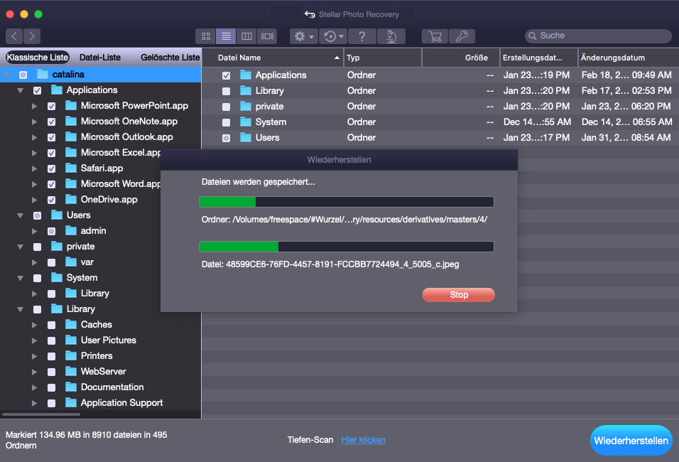Click the Applications folder icon in file list
Viewport: 679px width, 462px height.
pyautogui.click(x=246, y=75)
